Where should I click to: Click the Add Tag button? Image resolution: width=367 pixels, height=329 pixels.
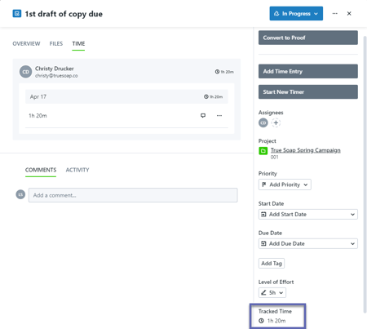point(272,263)
